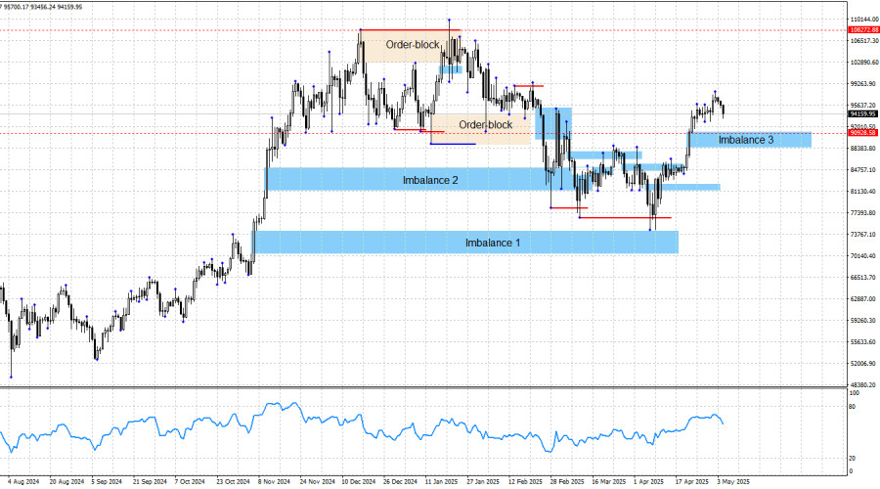
Task: Click the 20 level on indicator scale
Action: tap(853, 459)
